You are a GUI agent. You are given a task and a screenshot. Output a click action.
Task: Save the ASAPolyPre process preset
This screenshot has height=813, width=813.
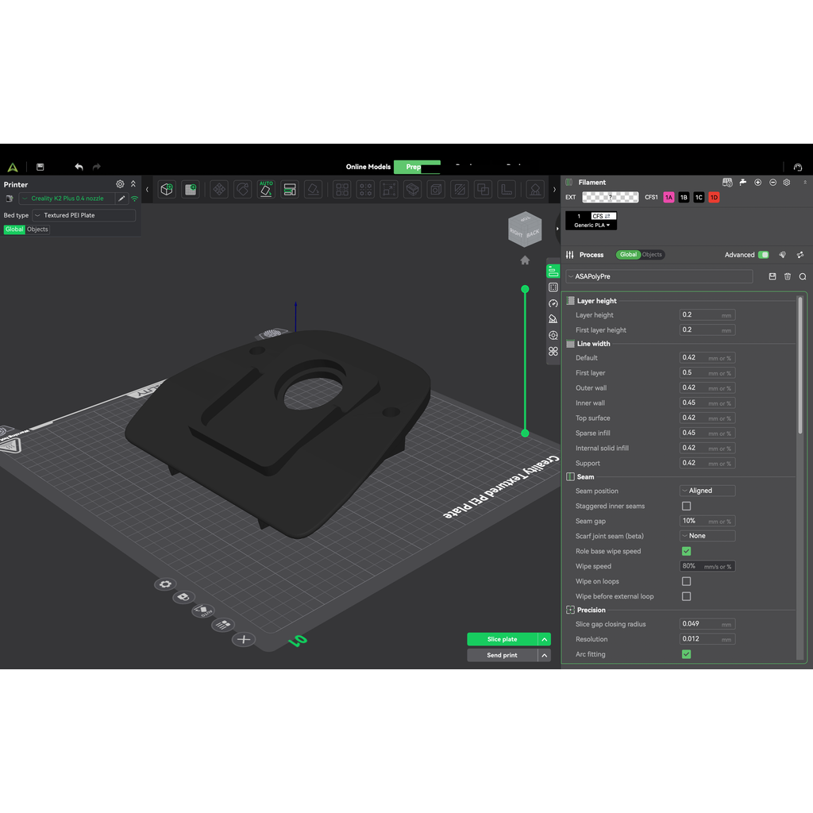pos(772,277)
